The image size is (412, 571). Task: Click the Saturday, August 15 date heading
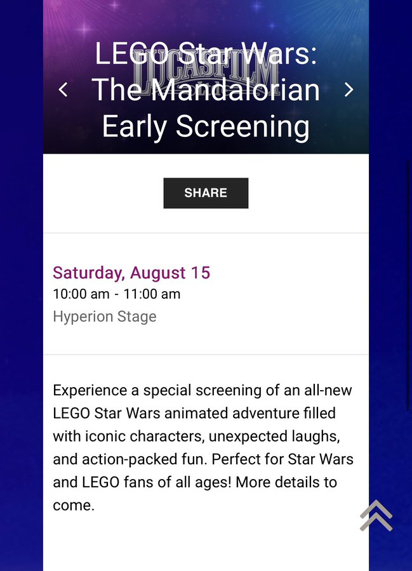[131, 272]
